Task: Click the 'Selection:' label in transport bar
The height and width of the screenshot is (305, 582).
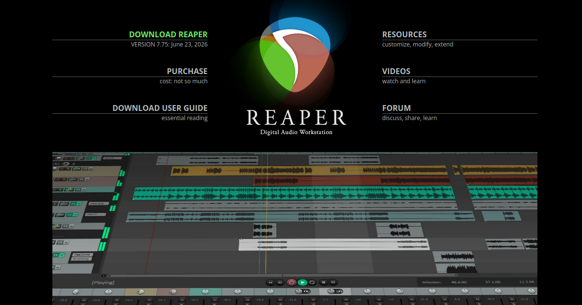Action: tap(431, 282)
